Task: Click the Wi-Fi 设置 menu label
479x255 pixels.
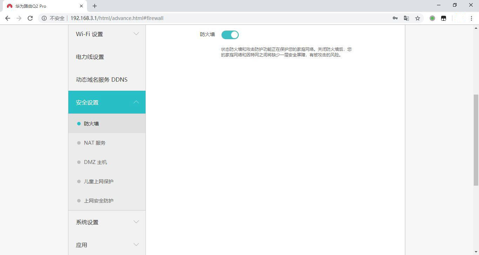Action: coord(89,34)
